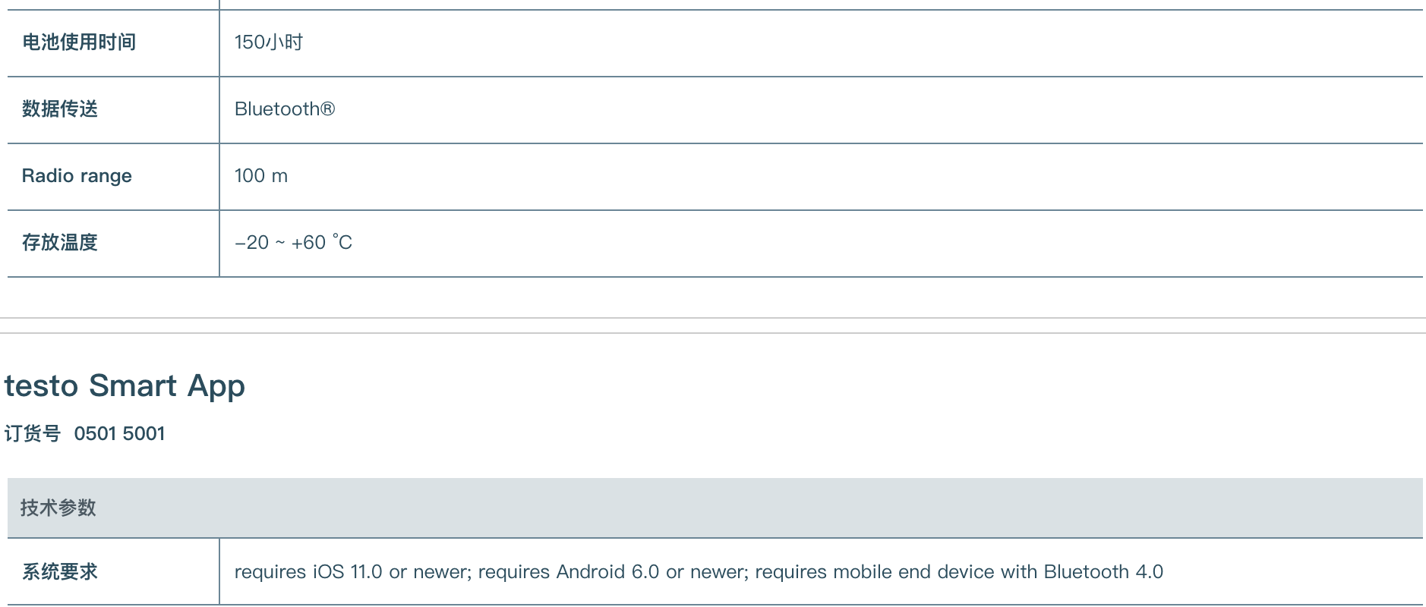The width and height of the screenshot is (1426, 607).
Task: Select the 100 m radio range value
Action: (260, 176)
